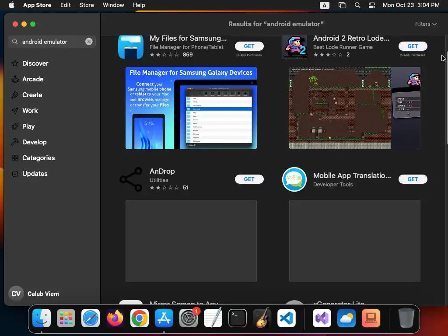Open the Help menu

[139, 5]
